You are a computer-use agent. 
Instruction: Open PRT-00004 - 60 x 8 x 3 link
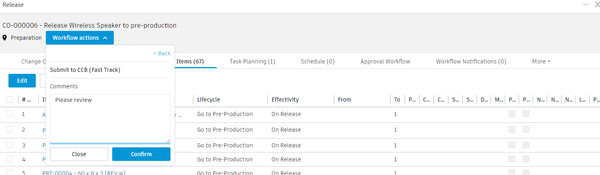tap(84, 173)
